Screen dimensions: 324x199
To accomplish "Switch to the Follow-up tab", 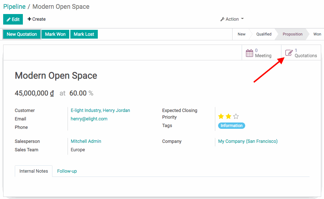I will coord(67,171).
